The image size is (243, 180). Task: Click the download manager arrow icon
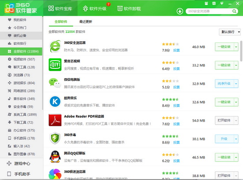point(180,11)
